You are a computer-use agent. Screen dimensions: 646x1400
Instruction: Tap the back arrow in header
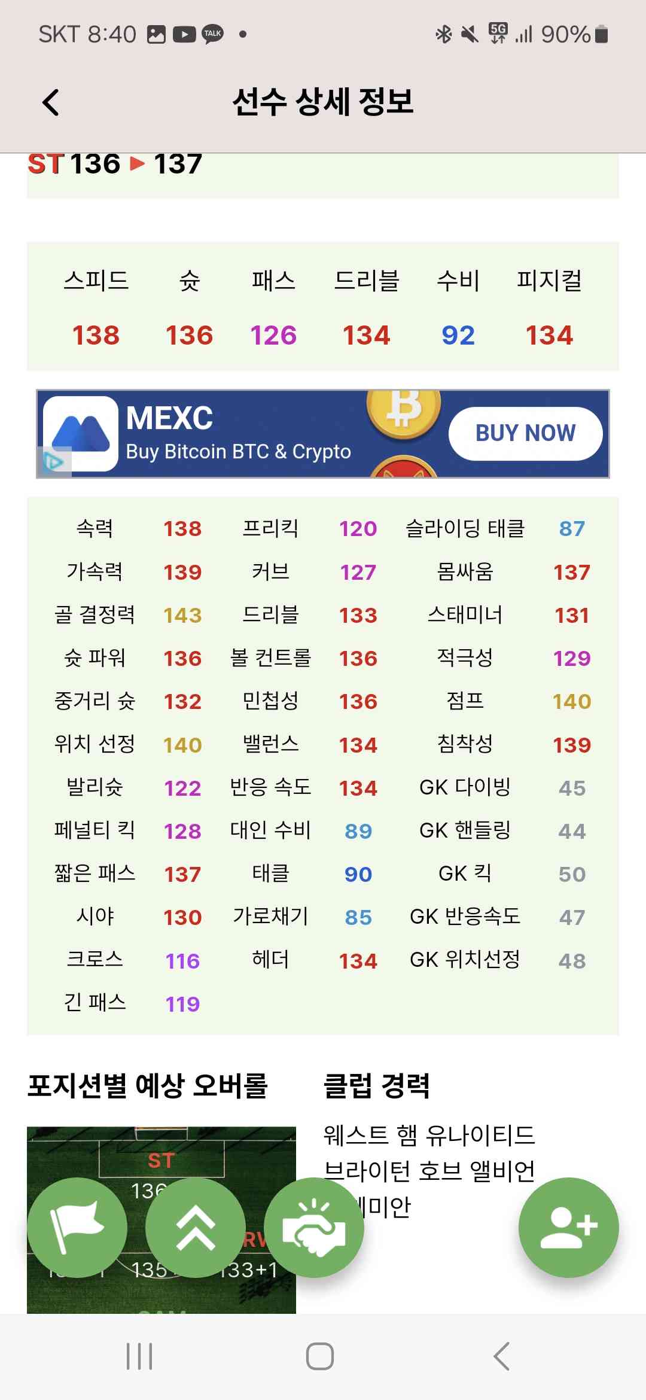click(51, 102)
